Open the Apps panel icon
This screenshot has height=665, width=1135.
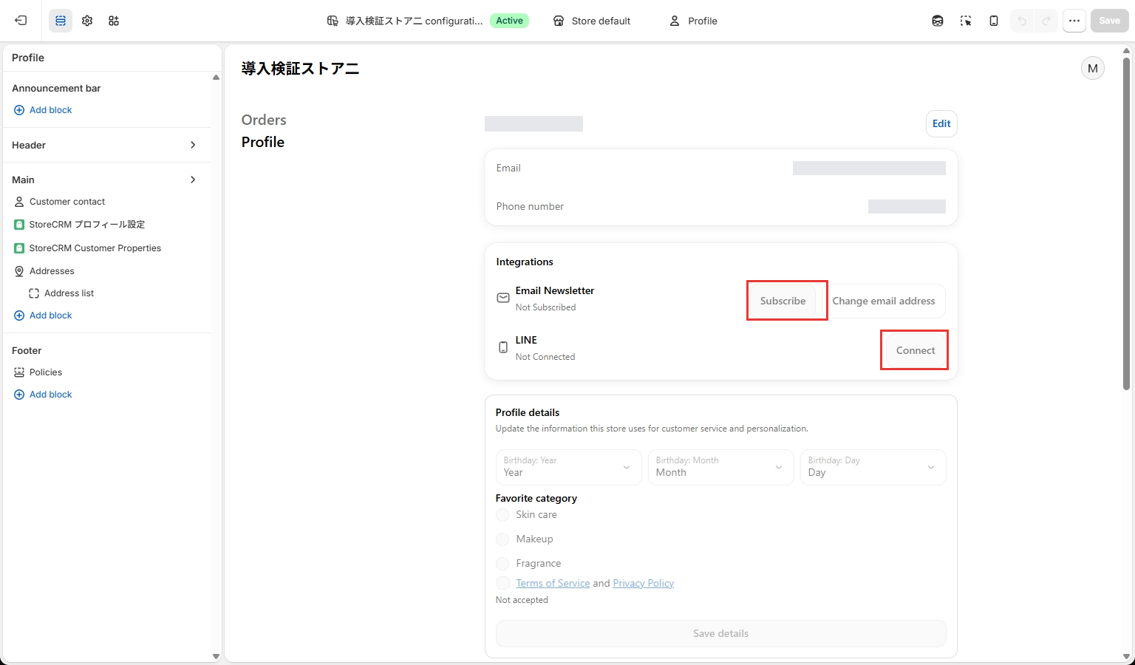(114, 21)
